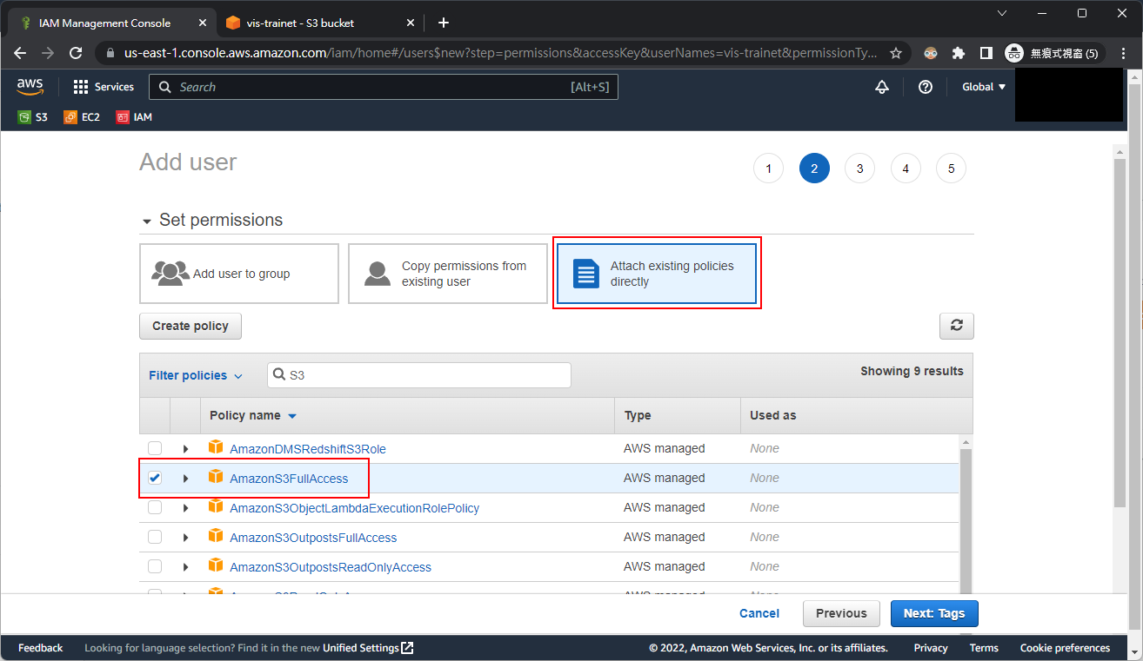Check the AmazonDMSRedshiftS3Role checkbox

pyautogui.click(x=154, y=448)
